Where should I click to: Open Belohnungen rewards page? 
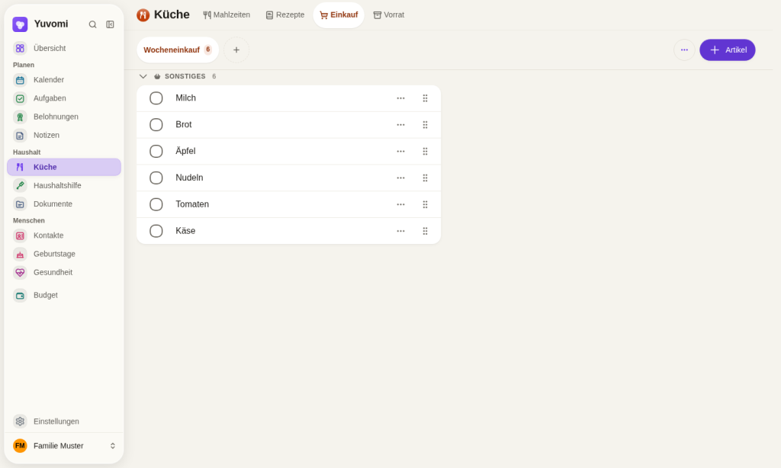64,117
